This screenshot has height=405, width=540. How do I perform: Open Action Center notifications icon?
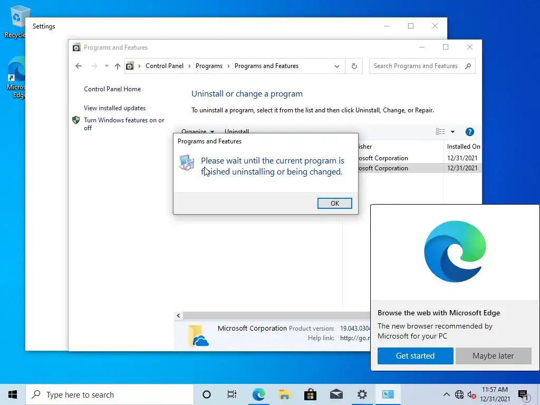523,394
